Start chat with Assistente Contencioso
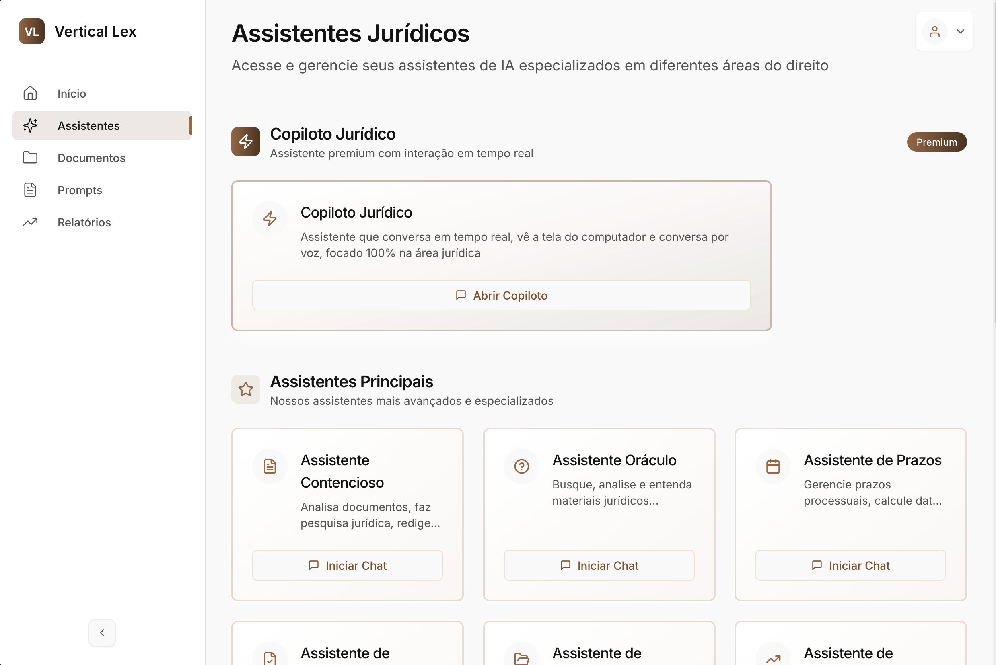The height and width of the screenshot is (665, 996). pyautogui.click(x=348, y=566)
